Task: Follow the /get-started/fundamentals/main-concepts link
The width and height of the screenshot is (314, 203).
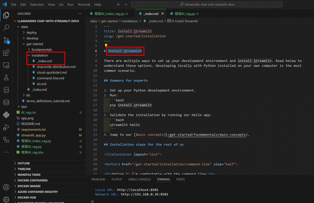Action: tap(207, 135)
